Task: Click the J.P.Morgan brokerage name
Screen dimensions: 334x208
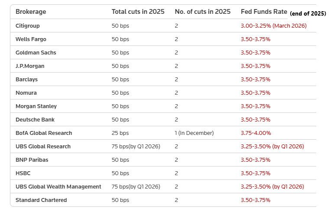Action: (30, 66)
